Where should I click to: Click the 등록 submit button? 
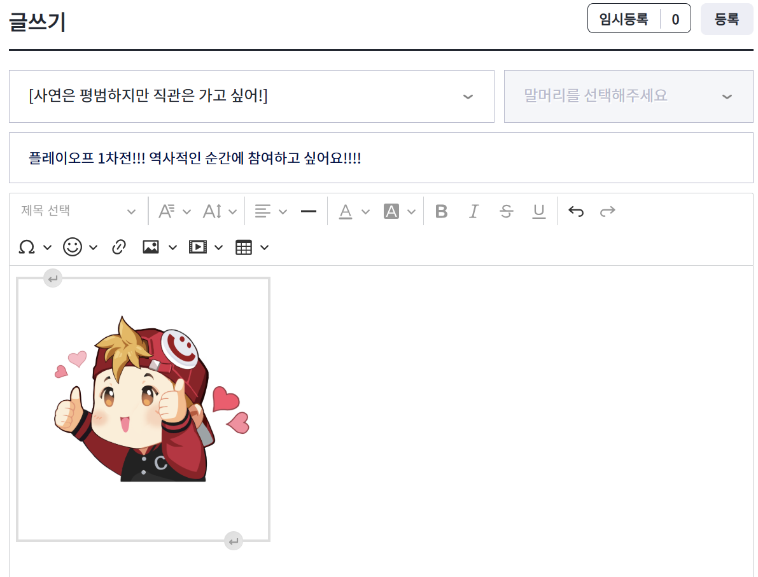726,19
